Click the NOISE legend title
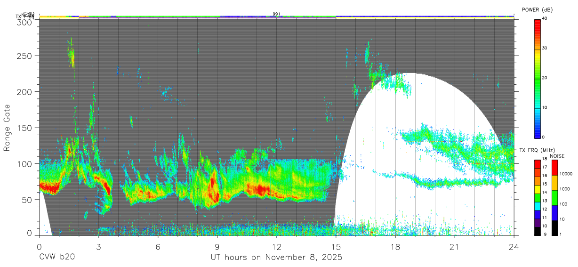Image resolution: width=578 pixels, height=267 pixels. click(x=557, y=156)
